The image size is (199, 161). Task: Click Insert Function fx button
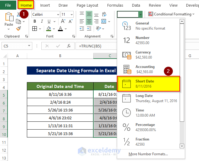pyautogui.click(x=69, y=46)
